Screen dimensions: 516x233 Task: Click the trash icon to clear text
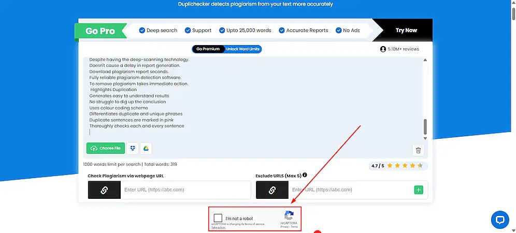418,150
